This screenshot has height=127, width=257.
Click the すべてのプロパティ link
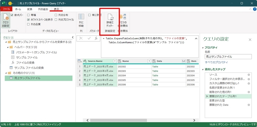point(216,62)
